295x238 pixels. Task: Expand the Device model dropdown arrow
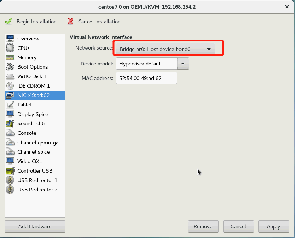[183, 64]
